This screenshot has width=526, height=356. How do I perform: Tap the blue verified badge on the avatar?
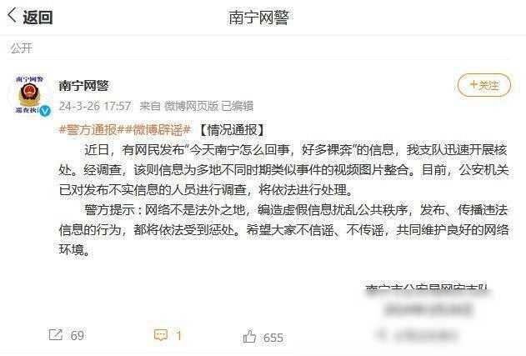(x=45, y=111)
